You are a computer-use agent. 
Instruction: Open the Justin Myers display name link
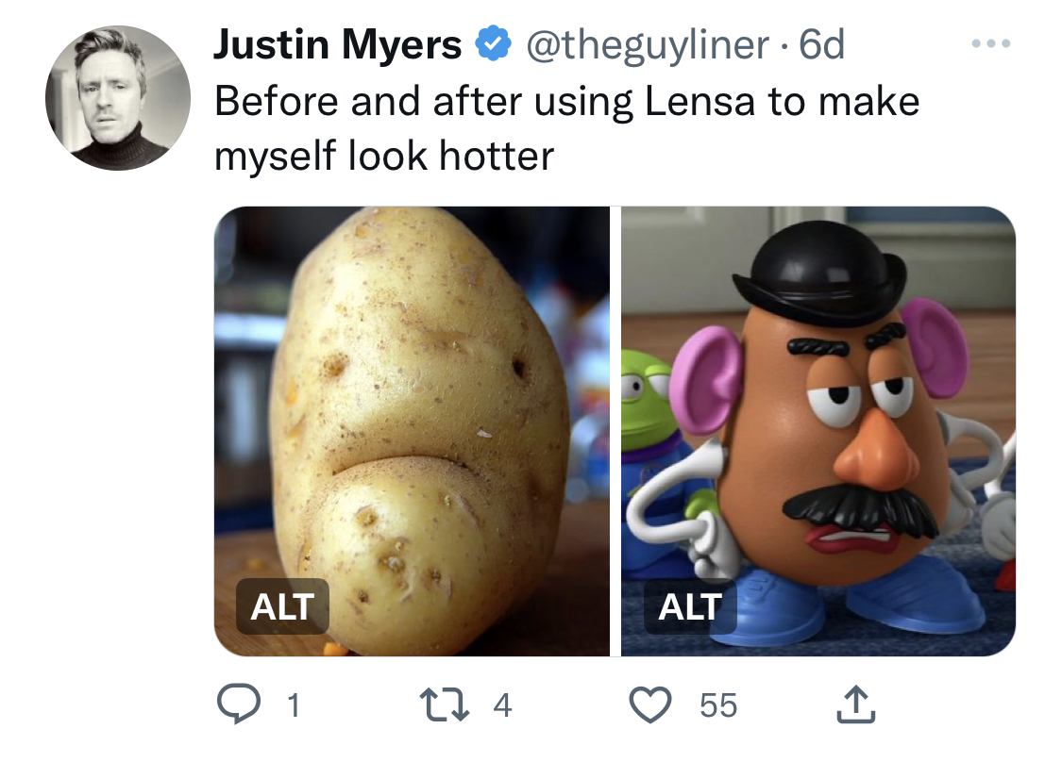coord(339,44)
